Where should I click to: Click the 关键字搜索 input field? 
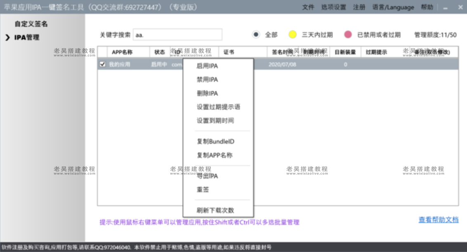click(x=177, y=35)
